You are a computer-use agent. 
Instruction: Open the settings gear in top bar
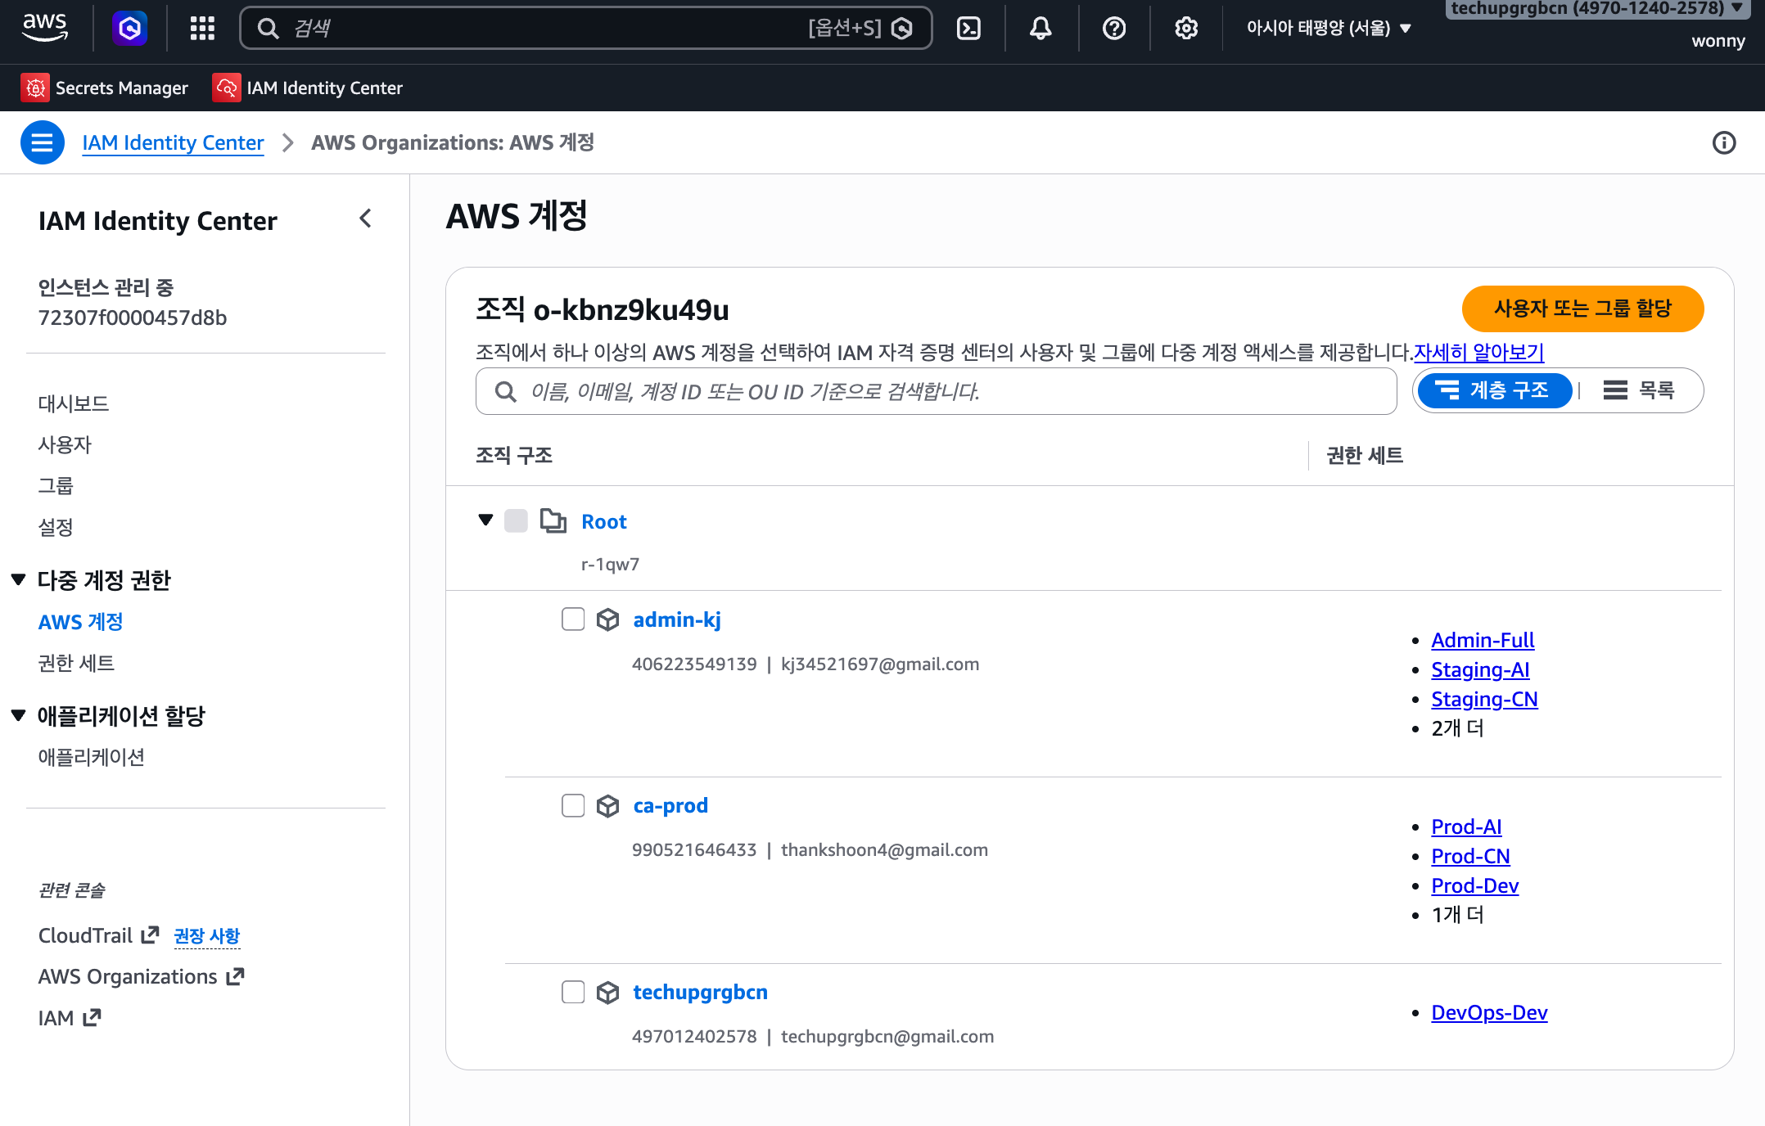point(1185,29)
